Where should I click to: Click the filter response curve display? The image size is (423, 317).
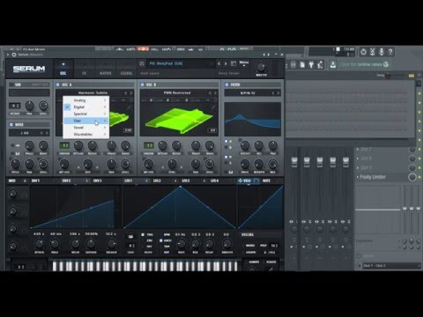253,119
